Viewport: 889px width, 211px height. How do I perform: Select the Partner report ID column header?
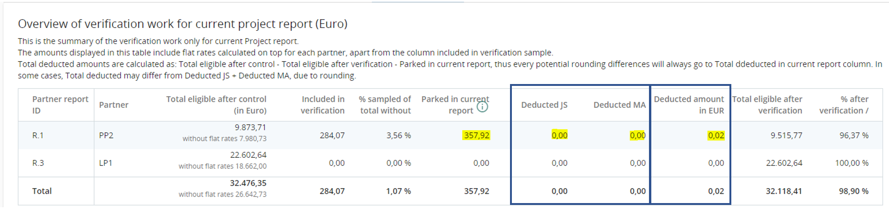coord(60,105)
